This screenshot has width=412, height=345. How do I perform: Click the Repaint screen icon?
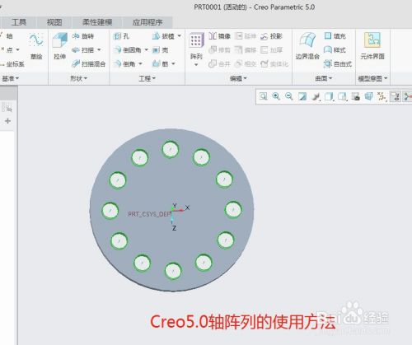click(302, 96)
